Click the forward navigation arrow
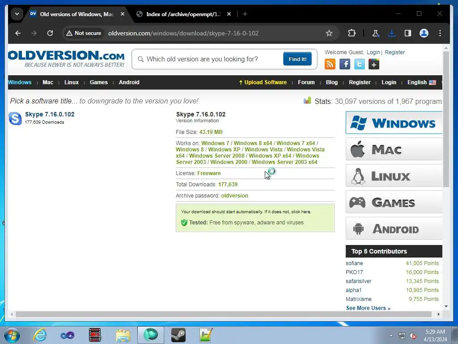Image resolution: width=458 pixels, height=344 pixels. (x=34, y=33)
